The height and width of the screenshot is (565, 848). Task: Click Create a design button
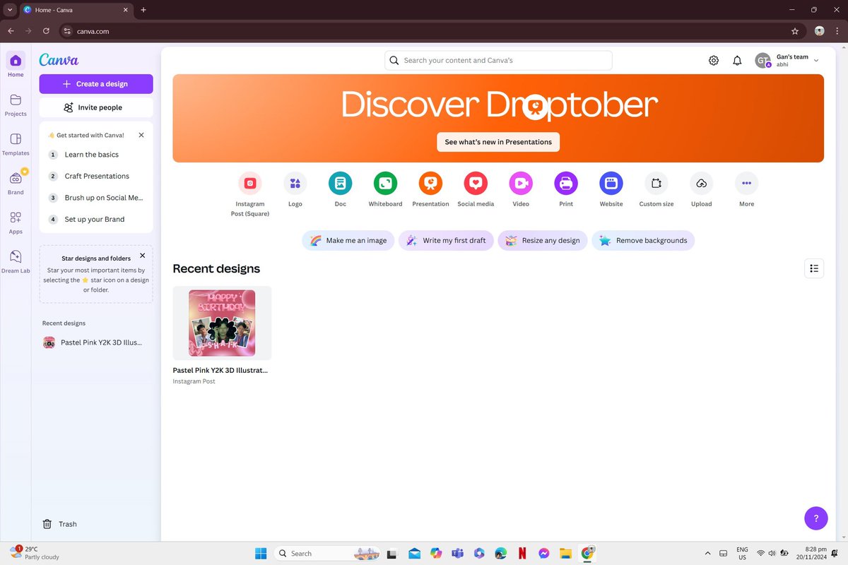(x=96, y=83)
